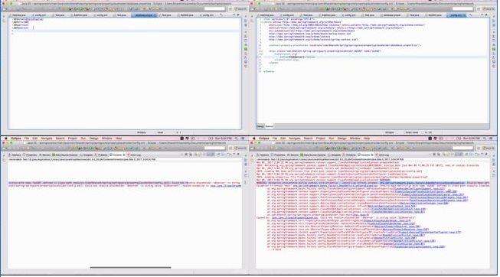500x277 pixels.
Task: Toggle show-console-on-standard-out in the short-error console toolbar
Action: coord(208,155)
